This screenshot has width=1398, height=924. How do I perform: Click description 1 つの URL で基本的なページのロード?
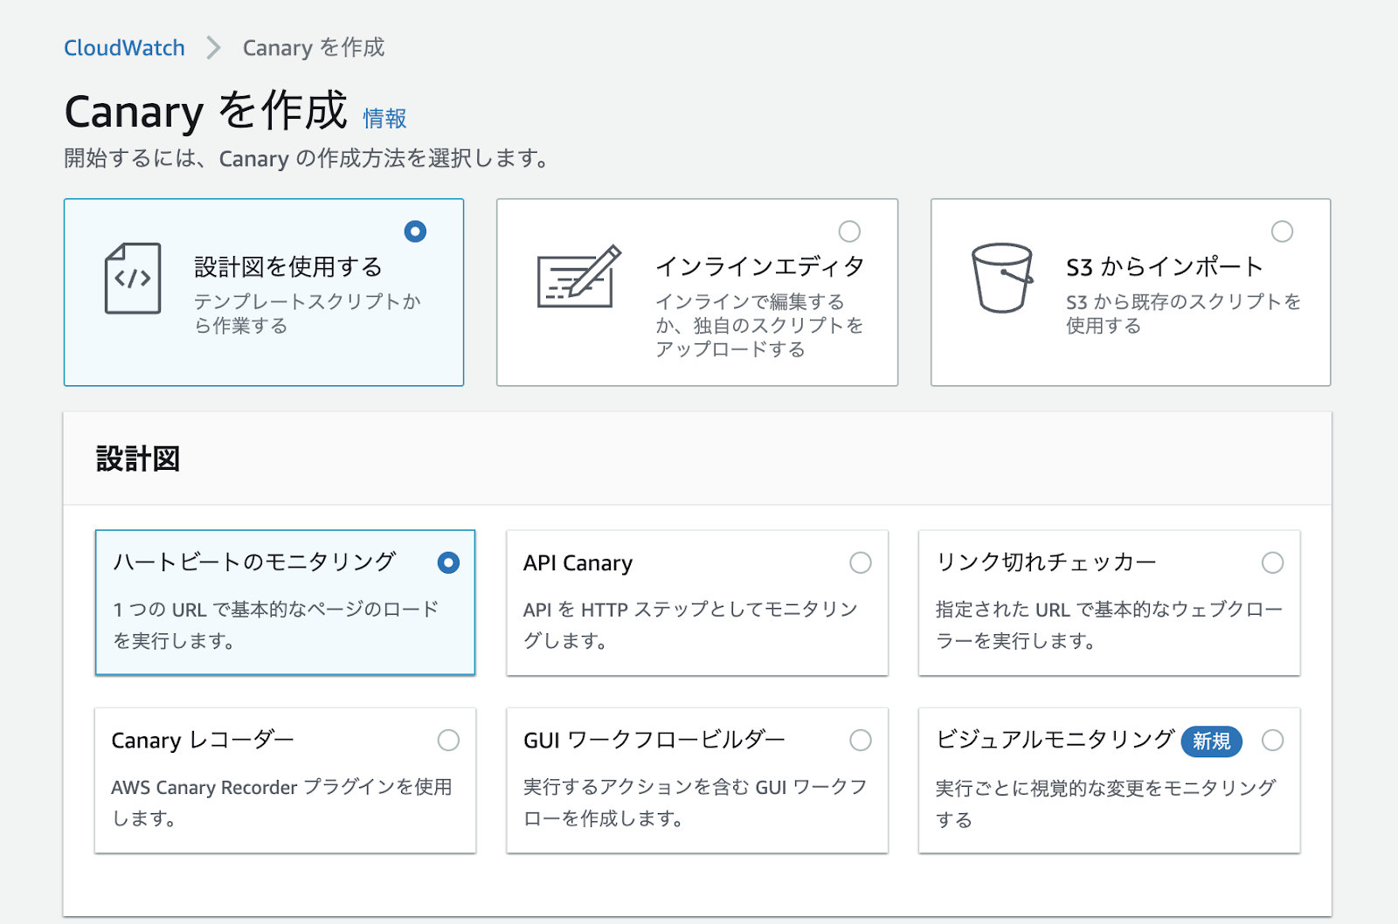(276, 624)
